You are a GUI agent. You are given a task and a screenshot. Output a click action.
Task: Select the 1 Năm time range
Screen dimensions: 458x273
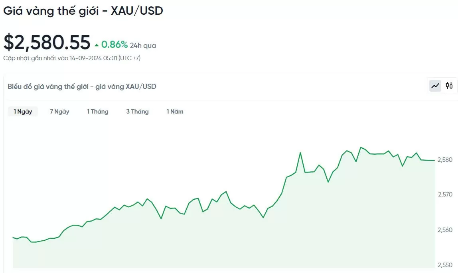tap(175, 112)
